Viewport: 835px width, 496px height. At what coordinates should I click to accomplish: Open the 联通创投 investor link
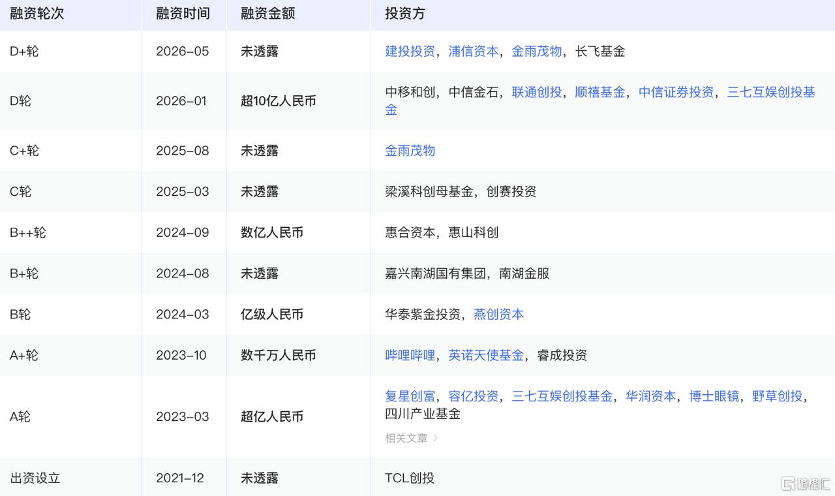tap(537, 92)
